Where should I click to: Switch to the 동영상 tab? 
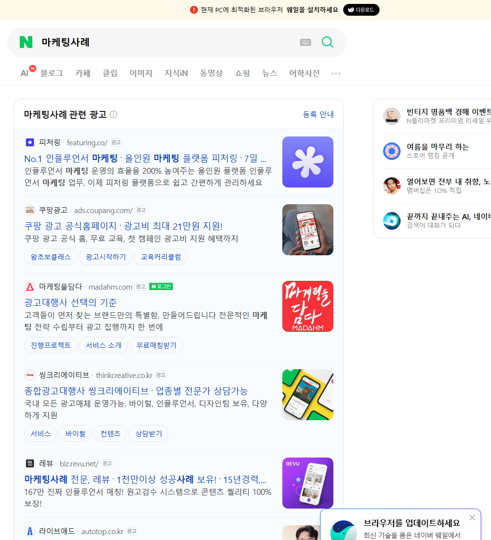click(x=211, y=73)
